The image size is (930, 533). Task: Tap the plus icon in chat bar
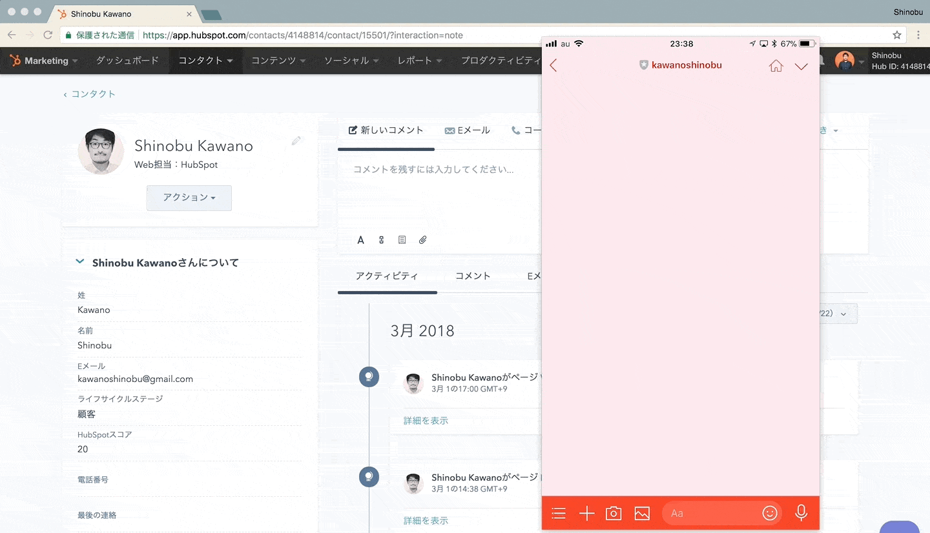tap(586, 513)
